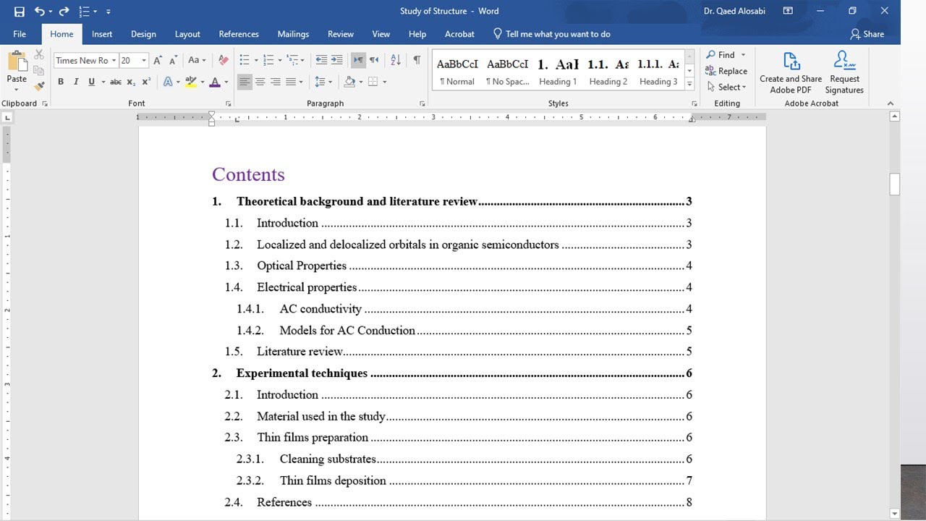Click the vertical scrollbar thumb
This screenshot has height=521, width=926.
point(895,185)
